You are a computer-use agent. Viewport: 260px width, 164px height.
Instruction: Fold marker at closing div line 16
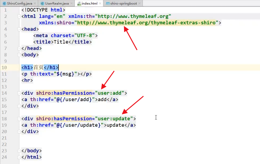pyautogui.click(x=19, y=106)
